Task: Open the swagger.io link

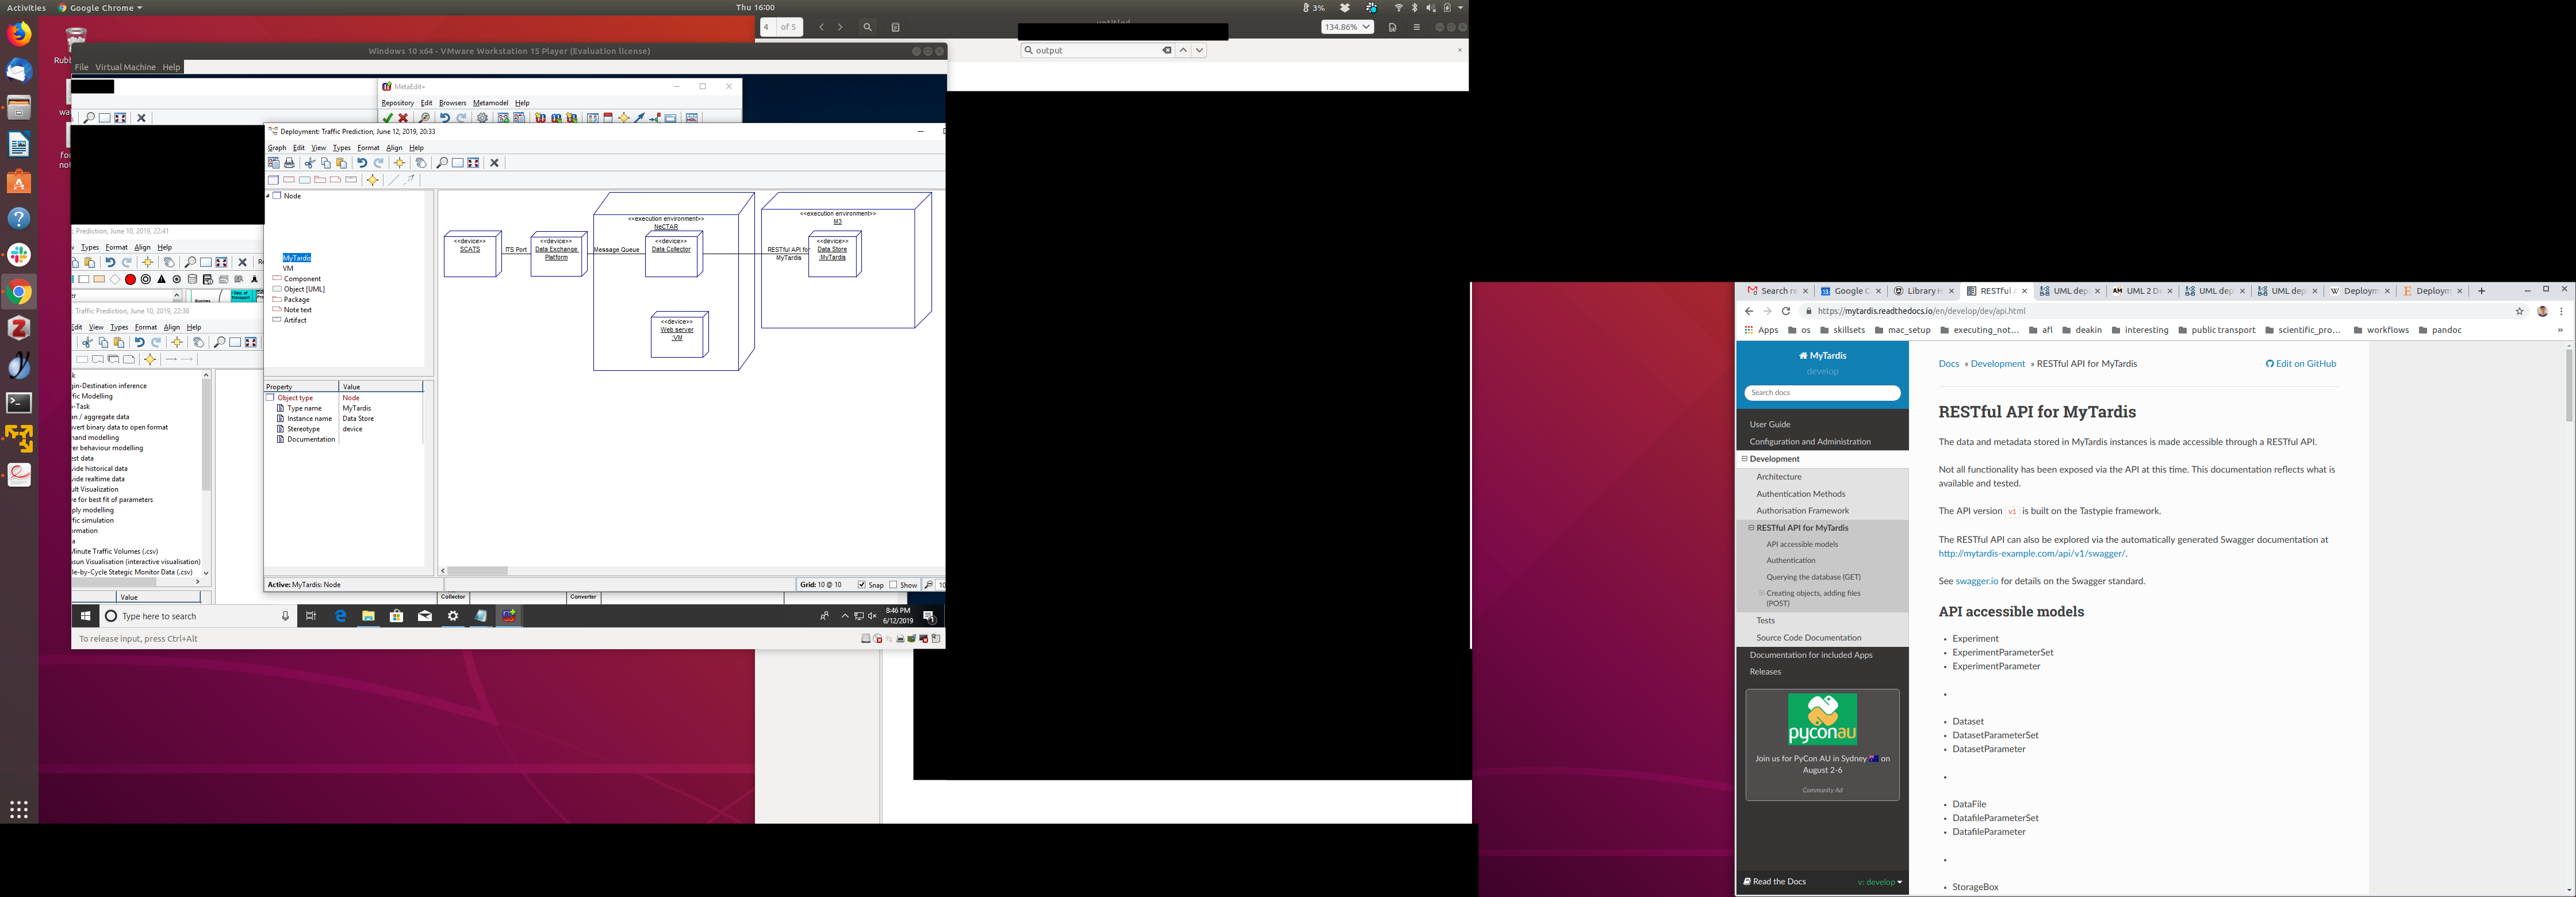Action: [1976, 581]
